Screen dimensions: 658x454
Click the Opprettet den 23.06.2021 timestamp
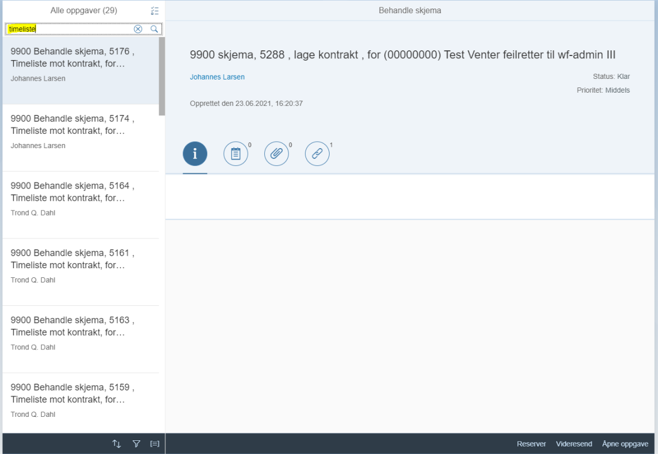[247, 103]
